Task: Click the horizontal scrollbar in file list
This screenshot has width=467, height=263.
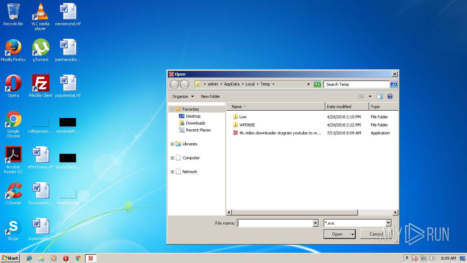Action: click(x=295, y=212)
